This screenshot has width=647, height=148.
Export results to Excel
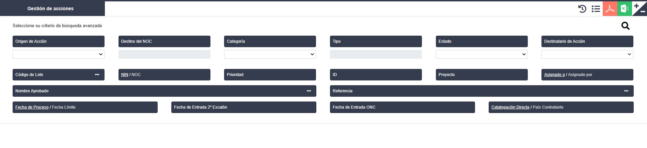[x=625, y=8]
